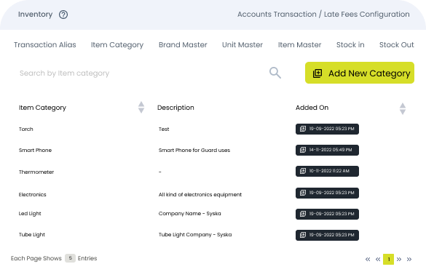Open the Brand Master tab

[183, 45]
